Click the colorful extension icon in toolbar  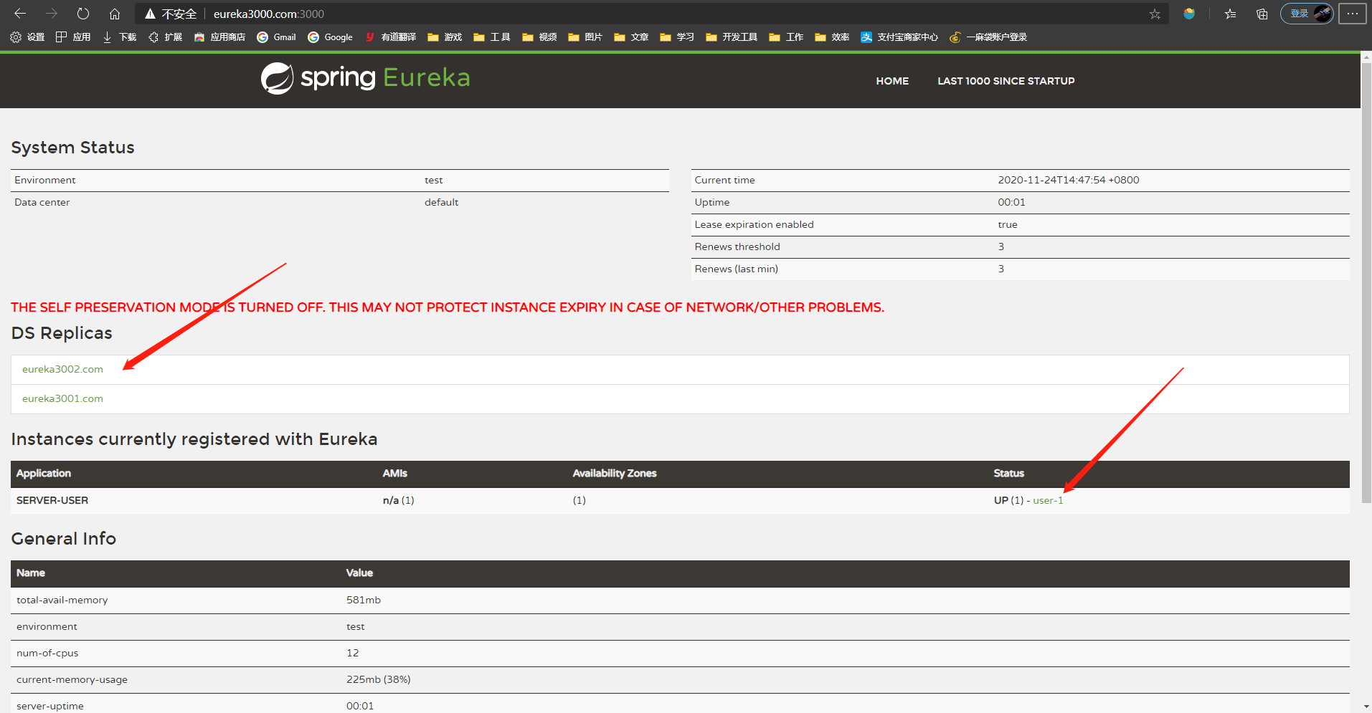click(x=1189, y=14)
